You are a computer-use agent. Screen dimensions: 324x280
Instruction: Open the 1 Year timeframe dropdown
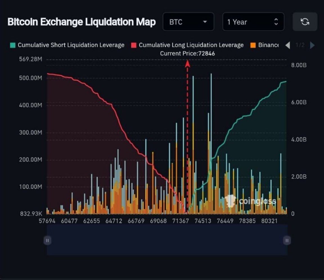tap(253, 22)
